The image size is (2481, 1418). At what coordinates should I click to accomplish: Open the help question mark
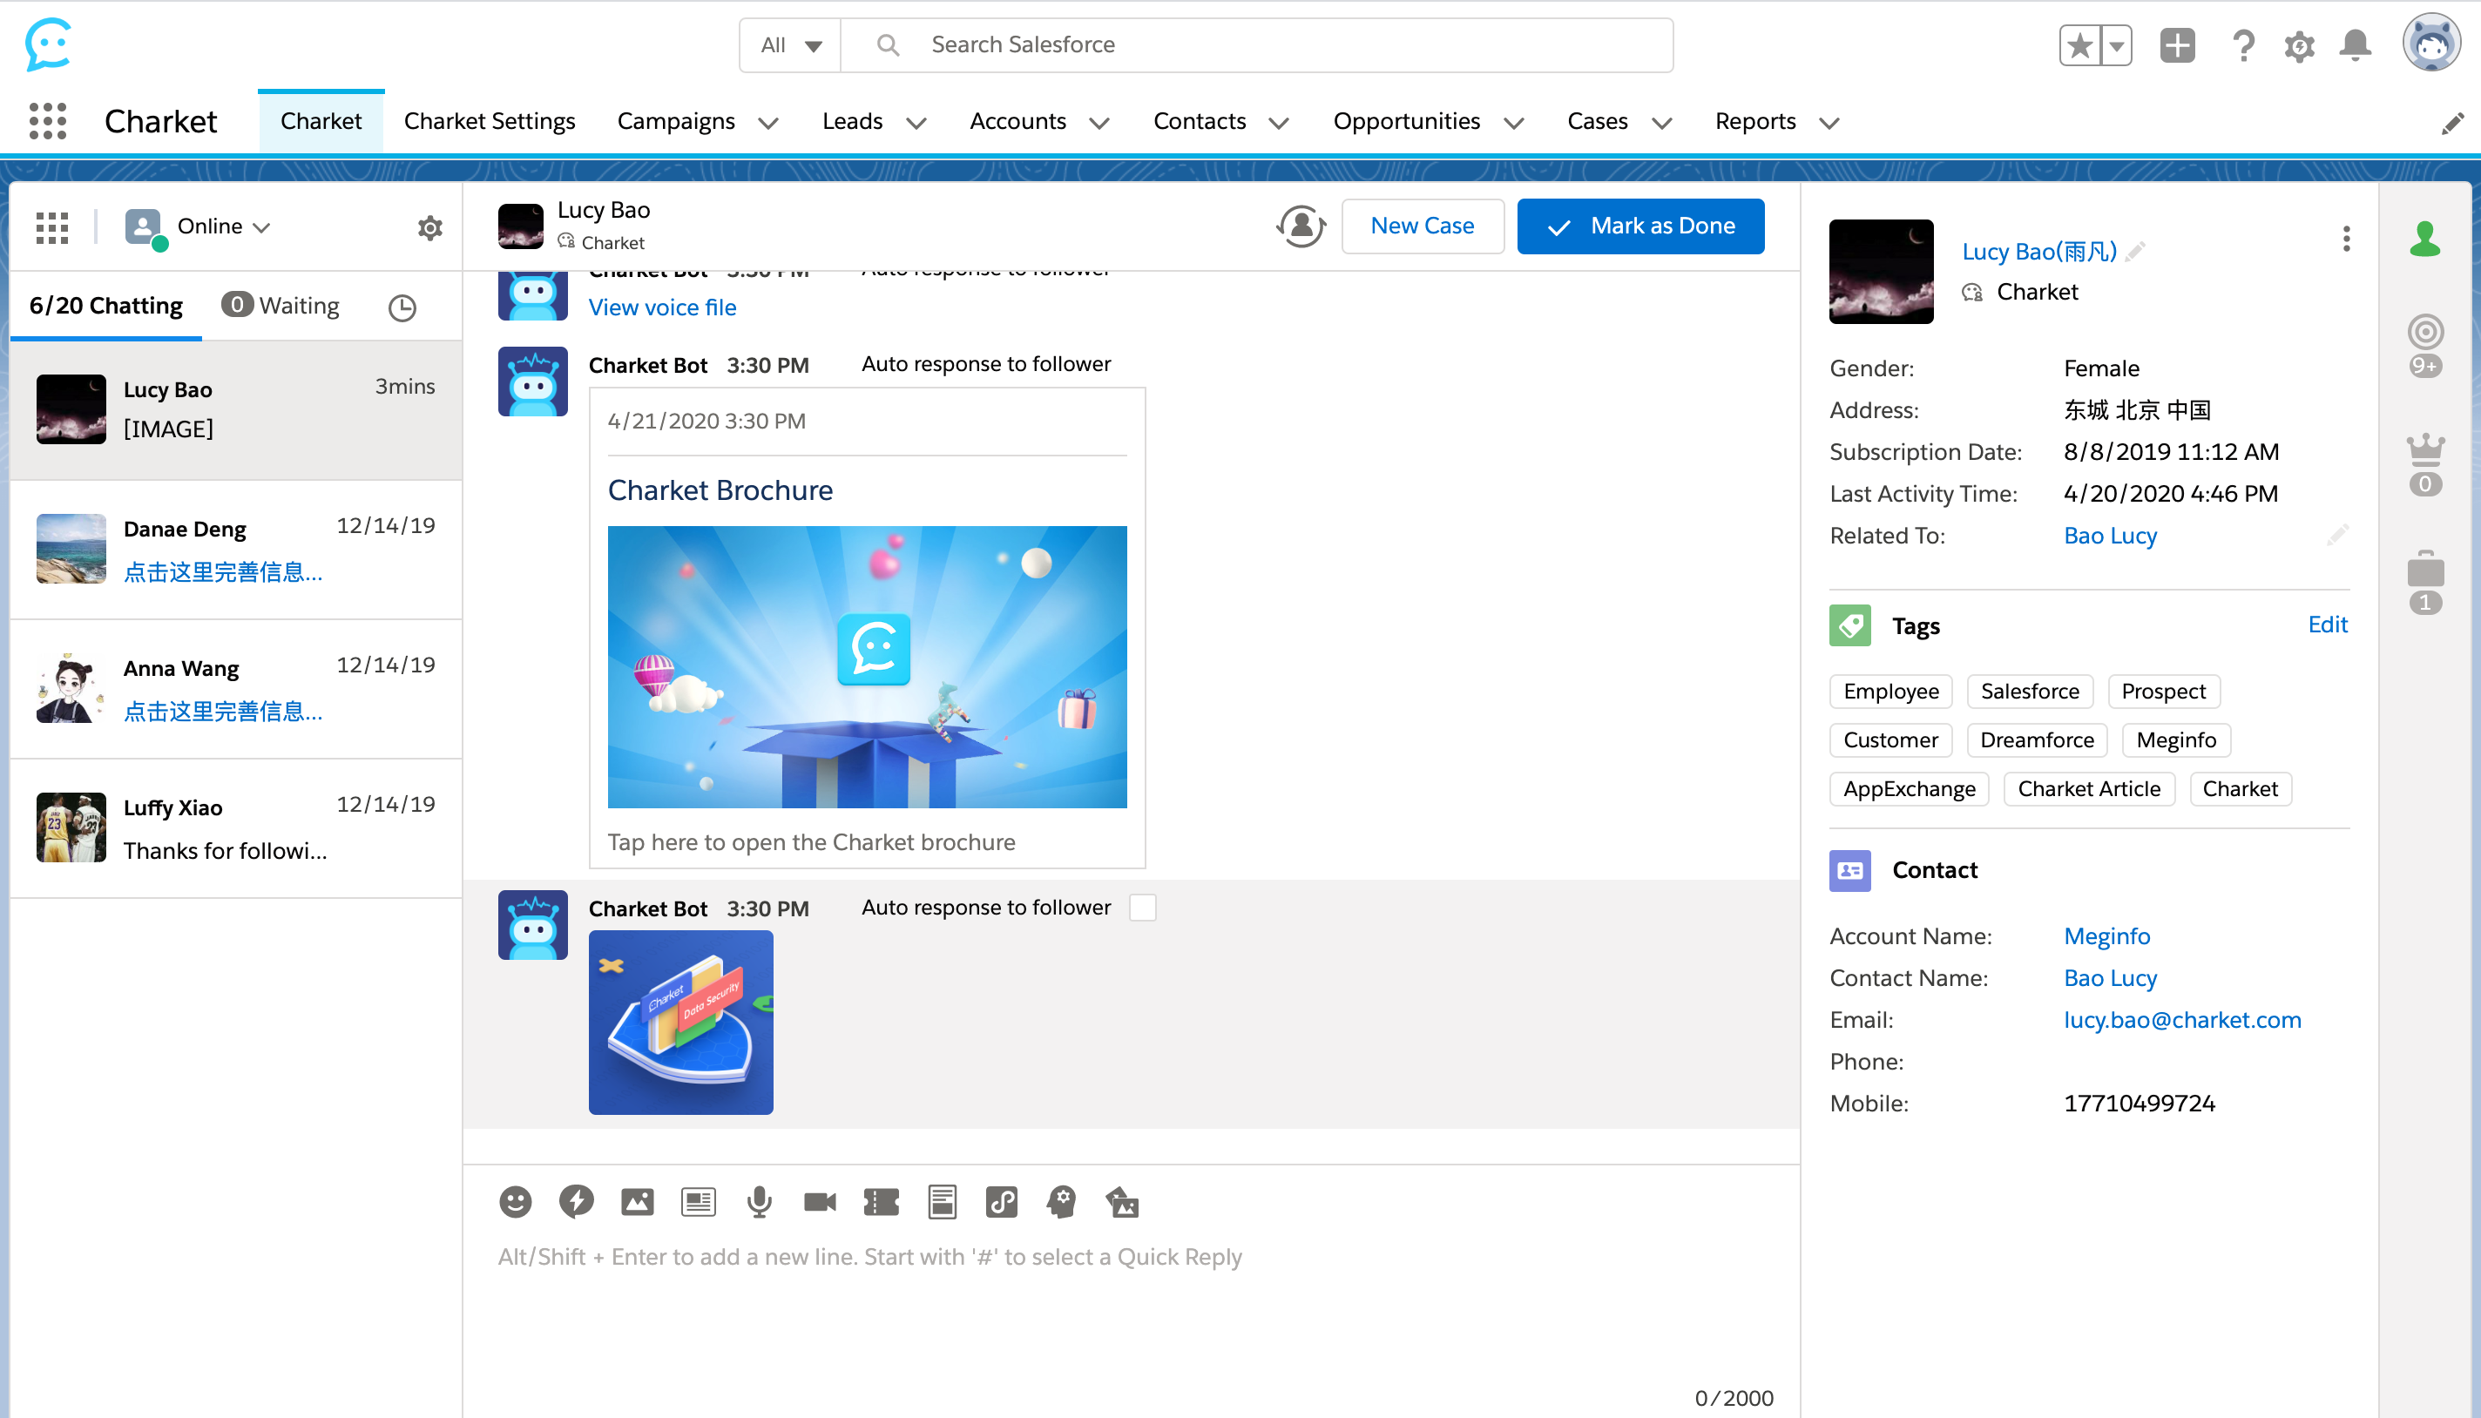tap(2243, 44)
